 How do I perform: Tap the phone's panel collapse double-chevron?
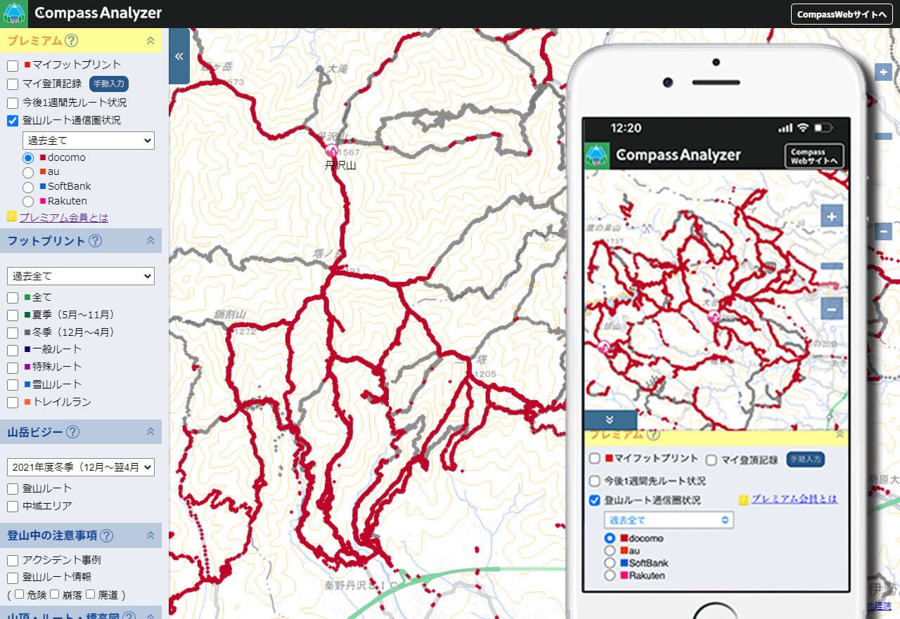pos(610,420)
